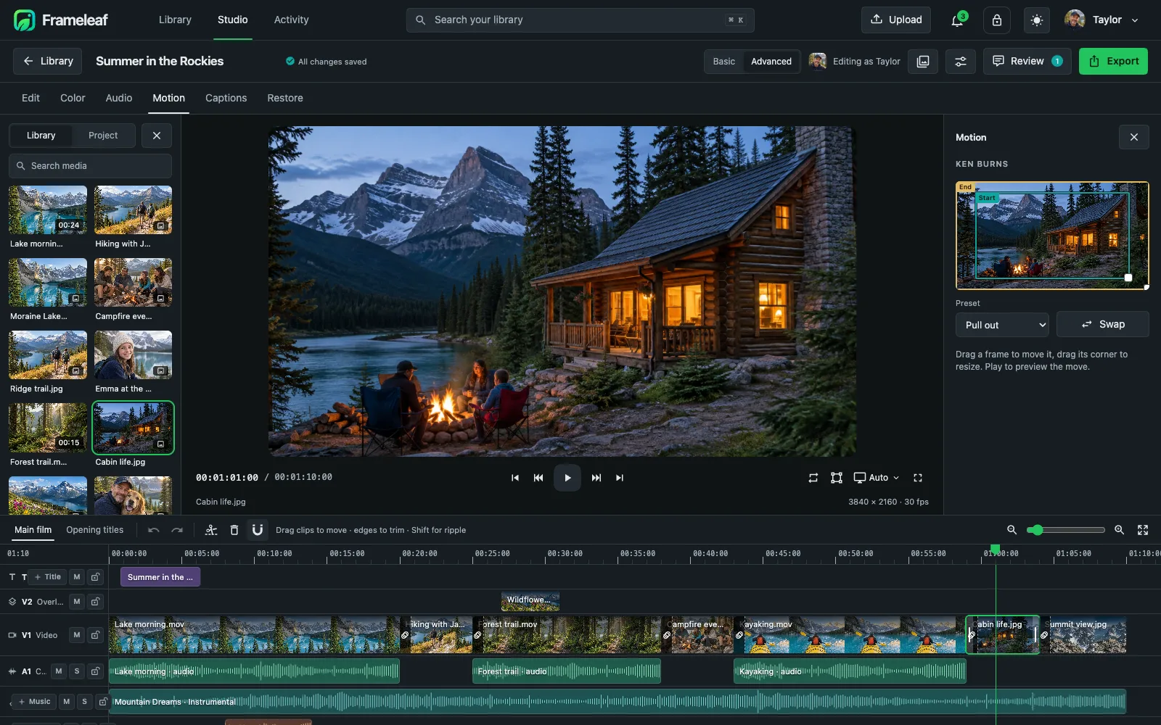Open the adjustment sliders settings icon
The height and width of the screenshot is (725, 1161).
click(x=961, y=62)
